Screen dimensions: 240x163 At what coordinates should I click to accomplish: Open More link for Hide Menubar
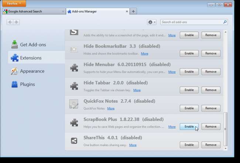click(x=172, y=72)
